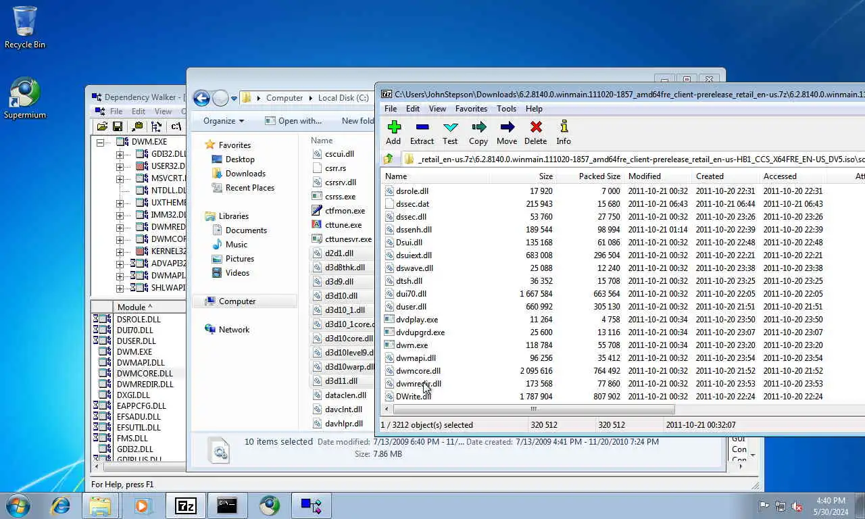The width and height of the screenshot is (865, 519).
Task: Expand the MSVCRT tree node
Action: tap(120, 179)
